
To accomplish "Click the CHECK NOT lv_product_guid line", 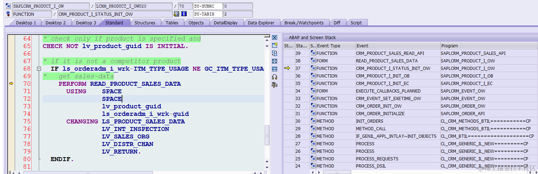I will [x=116, y=46].
